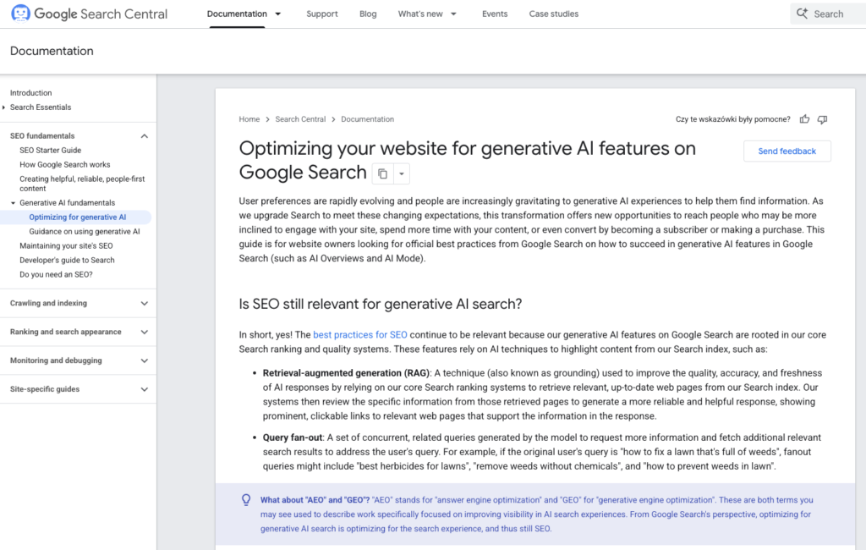Open Maintaining your site's SEO item

click(66, 246)
